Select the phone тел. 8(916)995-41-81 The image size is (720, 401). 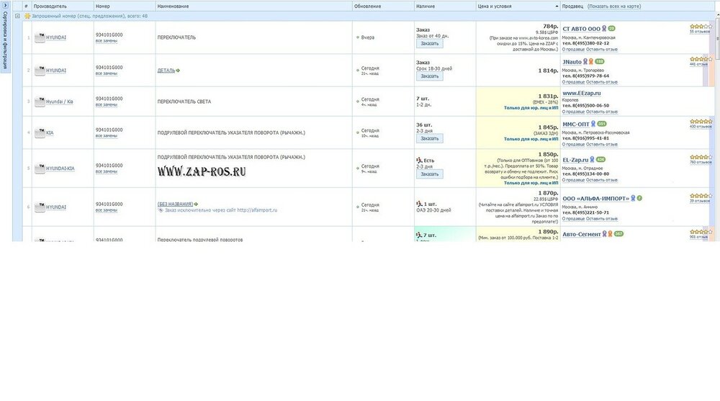(585, 138)
